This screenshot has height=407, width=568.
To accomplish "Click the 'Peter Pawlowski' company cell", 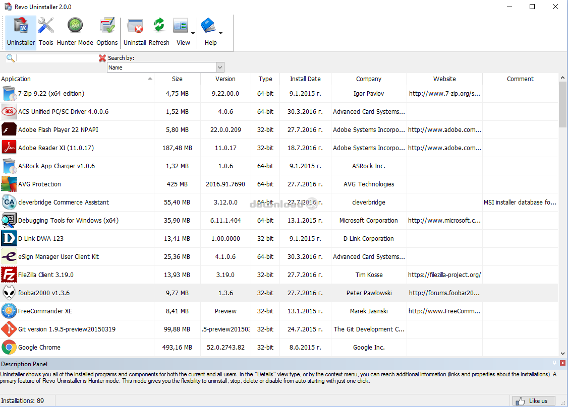I will [x=369, y=293].
